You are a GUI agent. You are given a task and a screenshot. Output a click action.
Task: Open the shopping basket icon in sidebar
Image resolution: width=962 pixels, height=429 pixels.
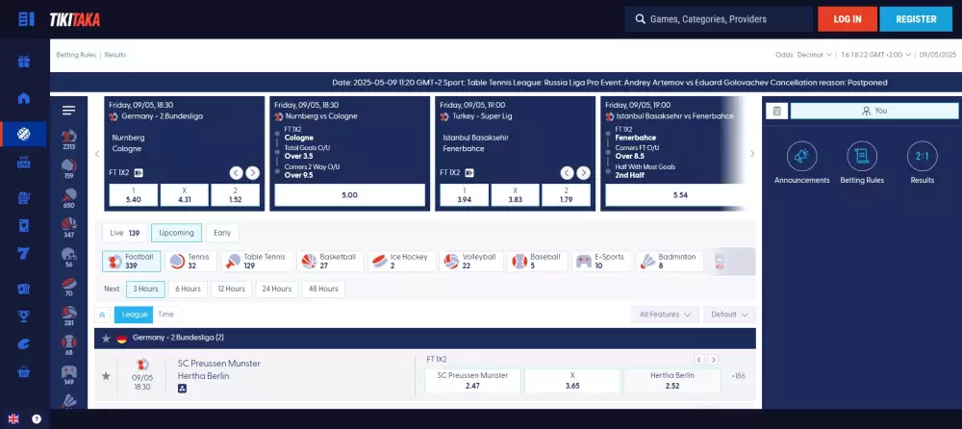click(24, 371)
